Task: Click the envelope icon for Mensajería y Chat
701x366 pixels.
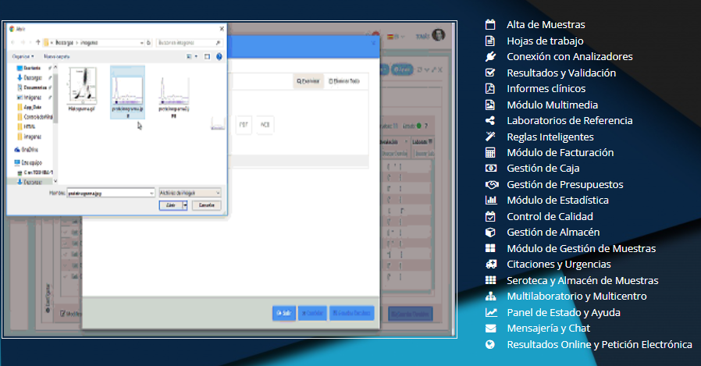Action: tap(490, 328)
